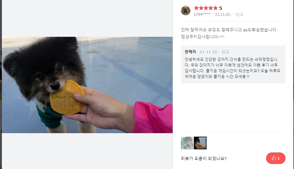Click the rating number 5 beside stars
The width and height of the screenshot is (294, 169).
[x=220, y=8]
